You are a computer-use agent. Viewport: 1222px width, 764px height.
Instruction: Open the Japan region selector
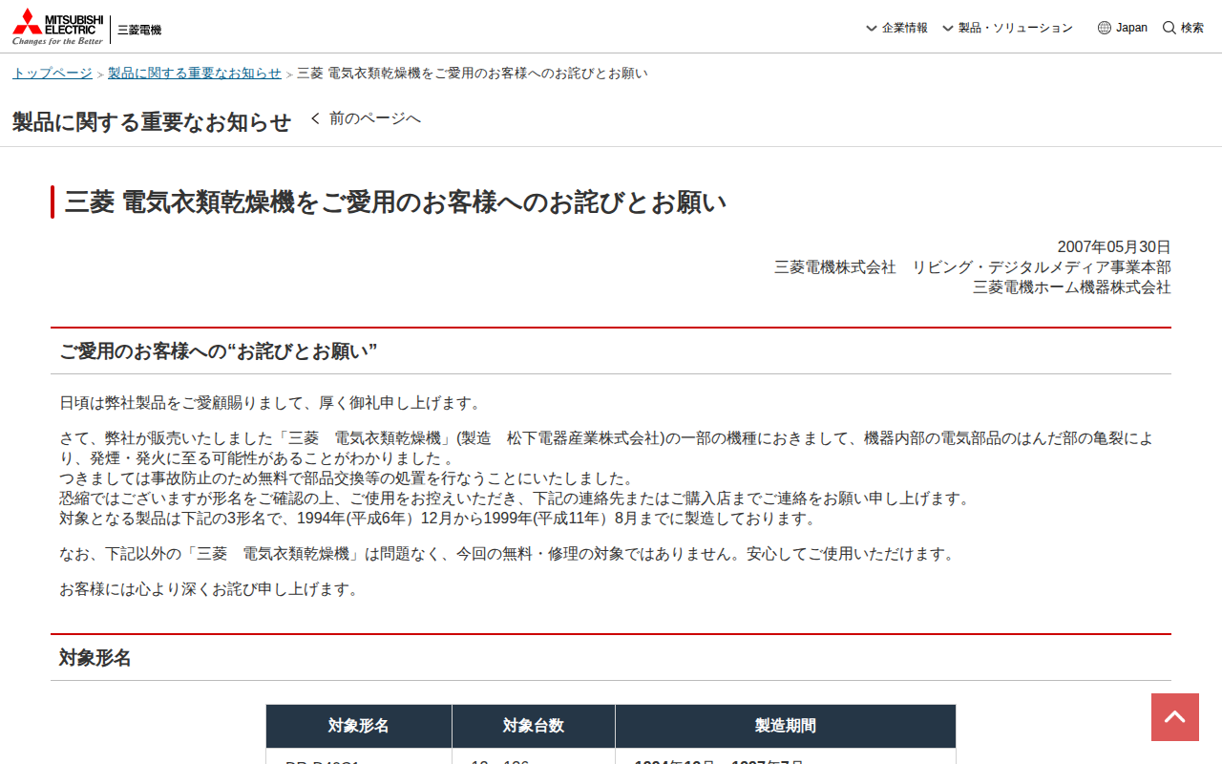[x=1123, y=28]
